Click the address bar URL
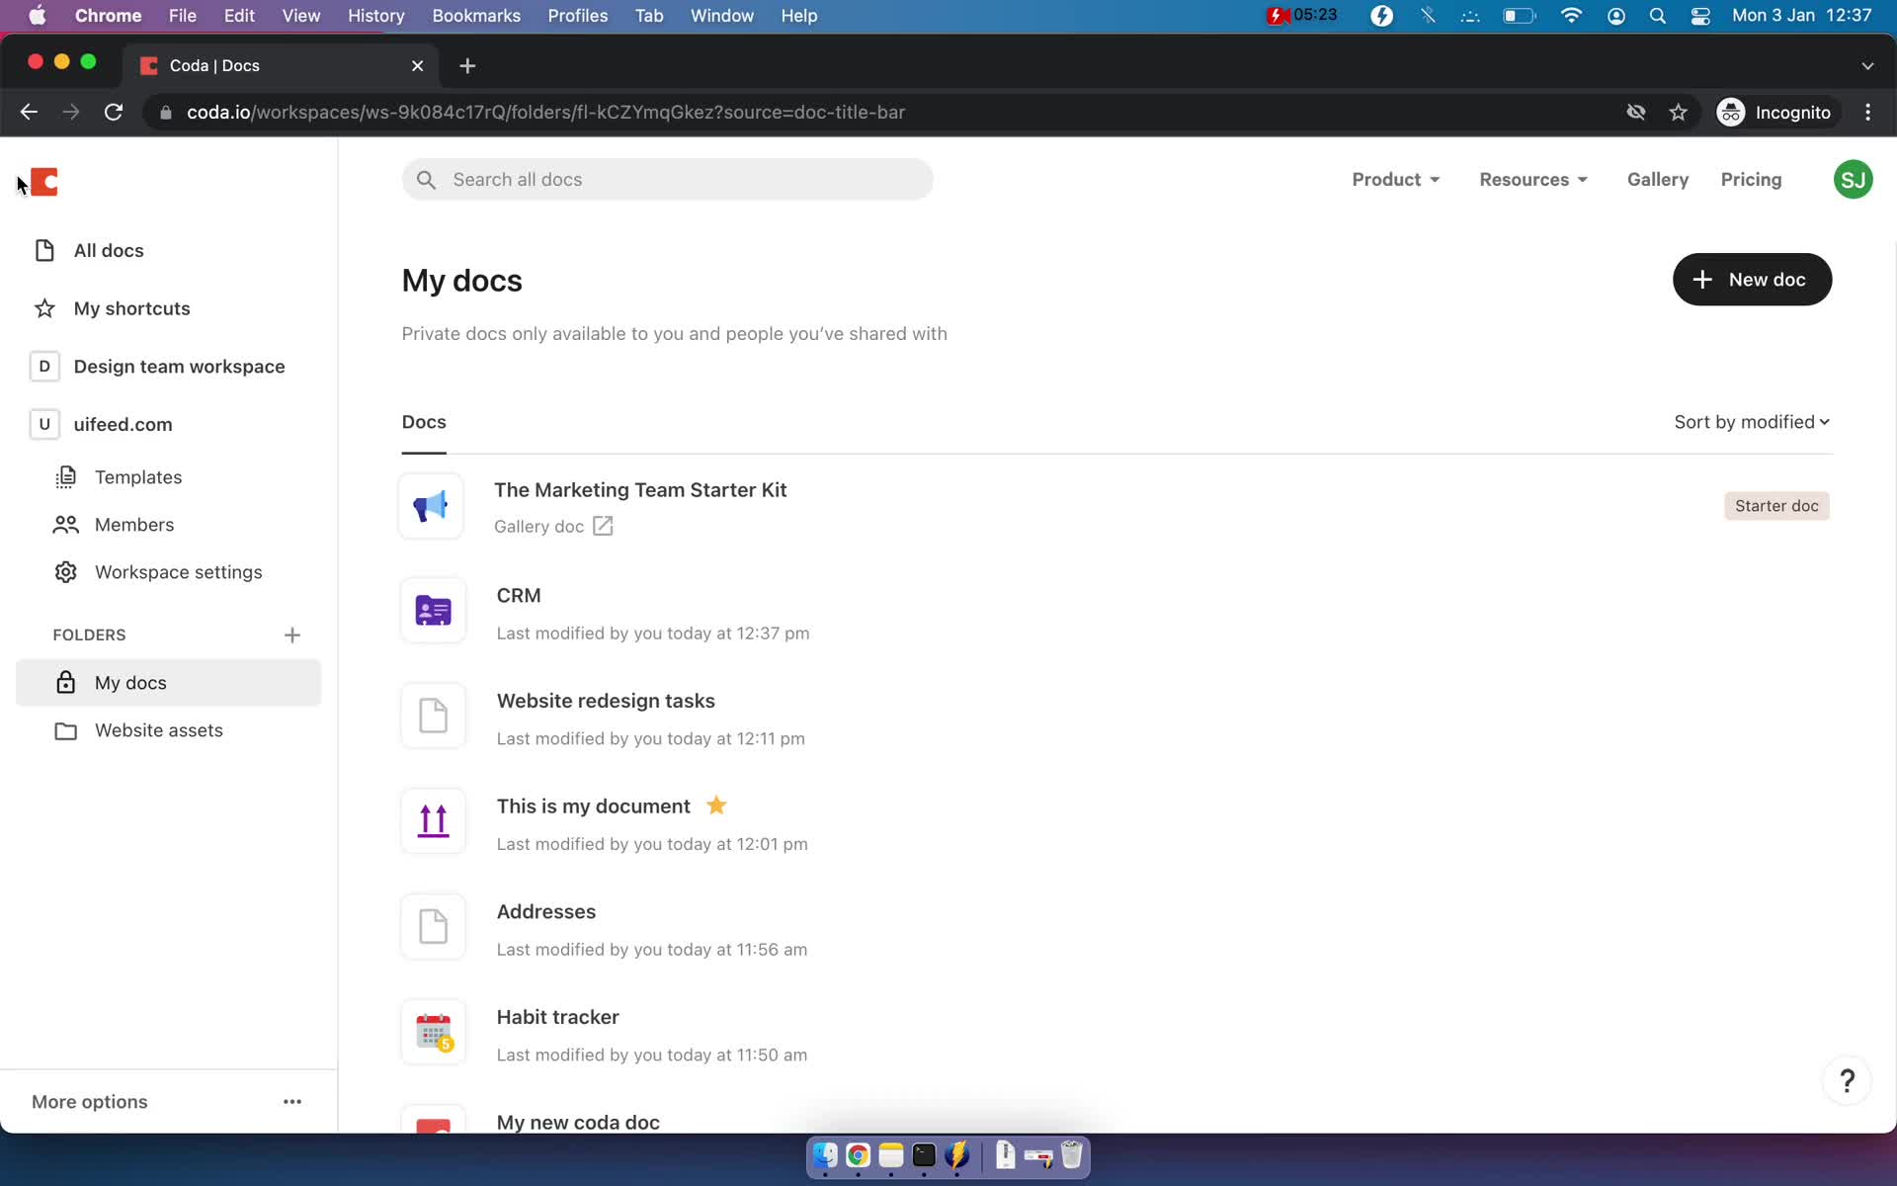This screenshot has width=1897, height=1186. [x=545, y=112]
